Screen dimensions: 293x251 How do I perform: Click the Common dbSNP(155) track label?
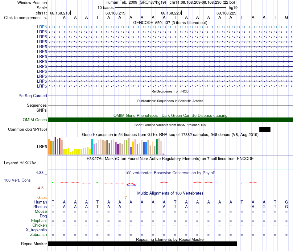click(x=27, y=129)
